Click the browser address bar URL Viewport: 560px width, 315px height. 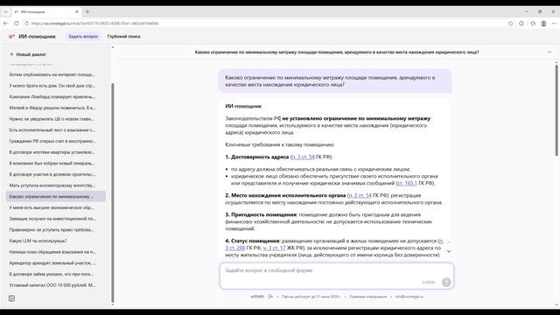click(94, 24)
